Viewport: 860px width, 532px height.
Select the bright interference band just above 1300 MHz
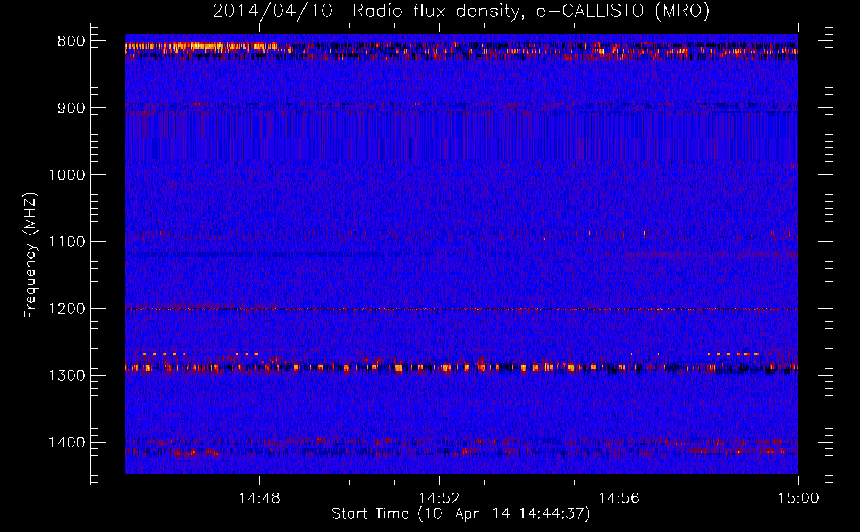(461, 368)
